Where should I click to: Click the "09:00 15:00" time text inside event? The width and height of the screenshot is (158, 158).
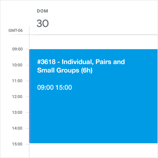pos(55,87)
